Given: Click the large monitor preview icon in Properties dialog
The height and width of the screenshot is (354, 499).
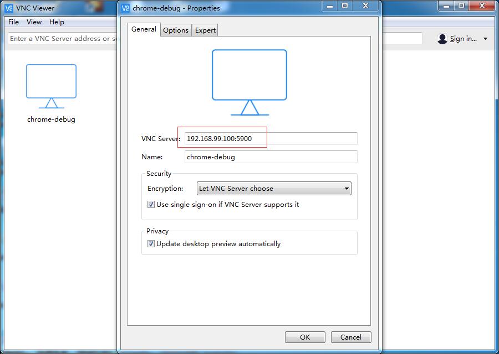Looking at the screenshot, I should click(249, 82).
